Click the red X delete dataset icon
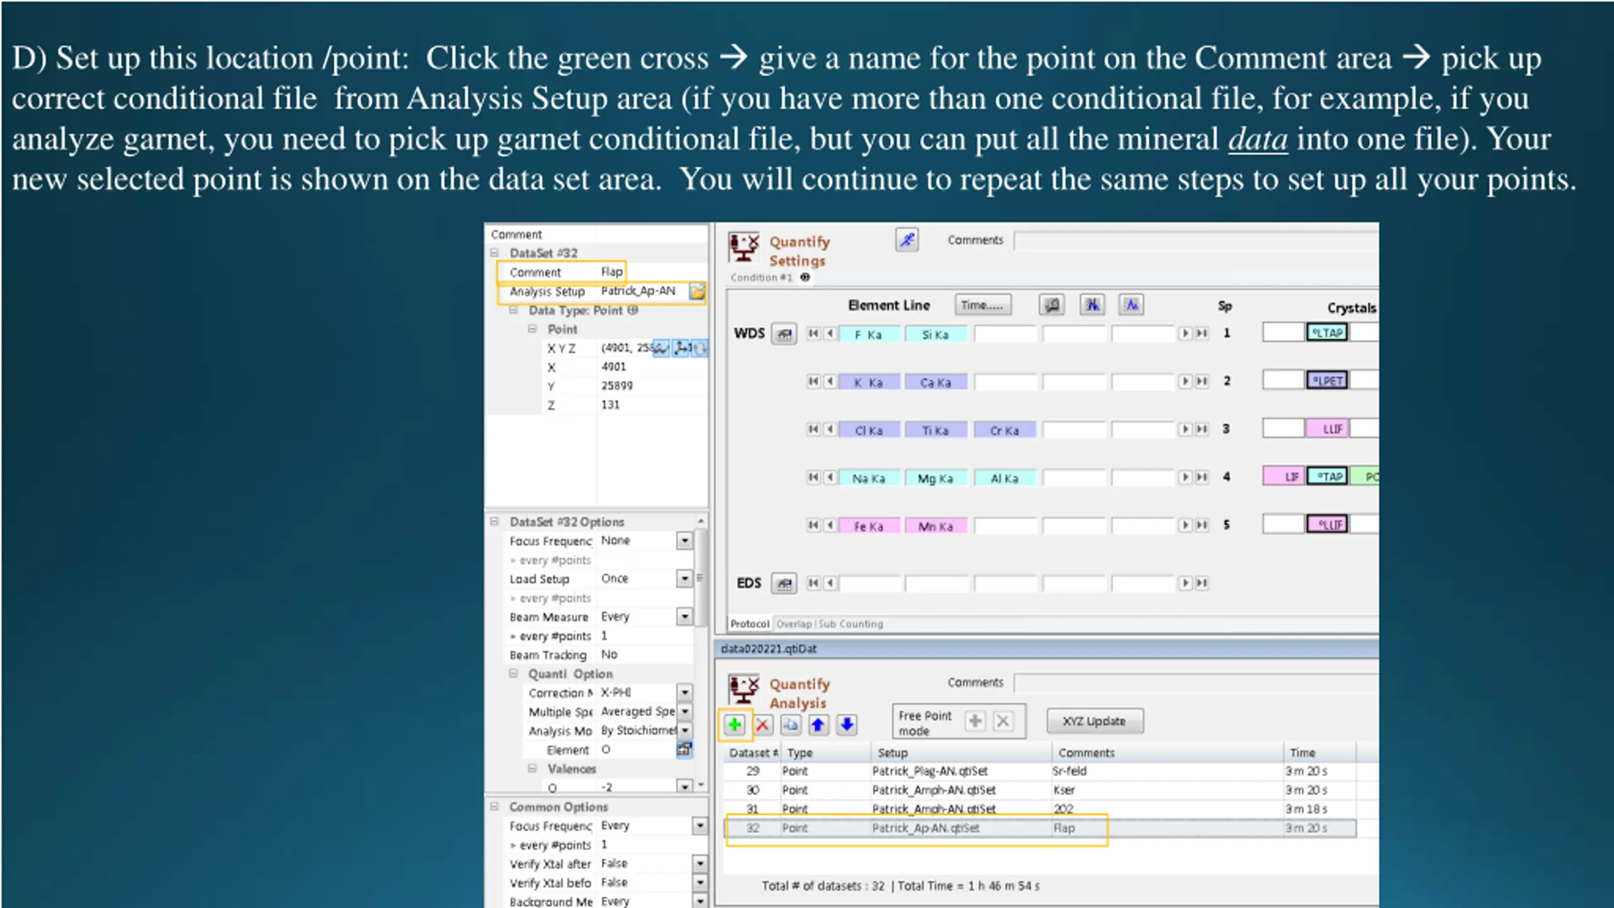Screen dimensions: 1614x908 pyautogui.click(x=762, y=725)
